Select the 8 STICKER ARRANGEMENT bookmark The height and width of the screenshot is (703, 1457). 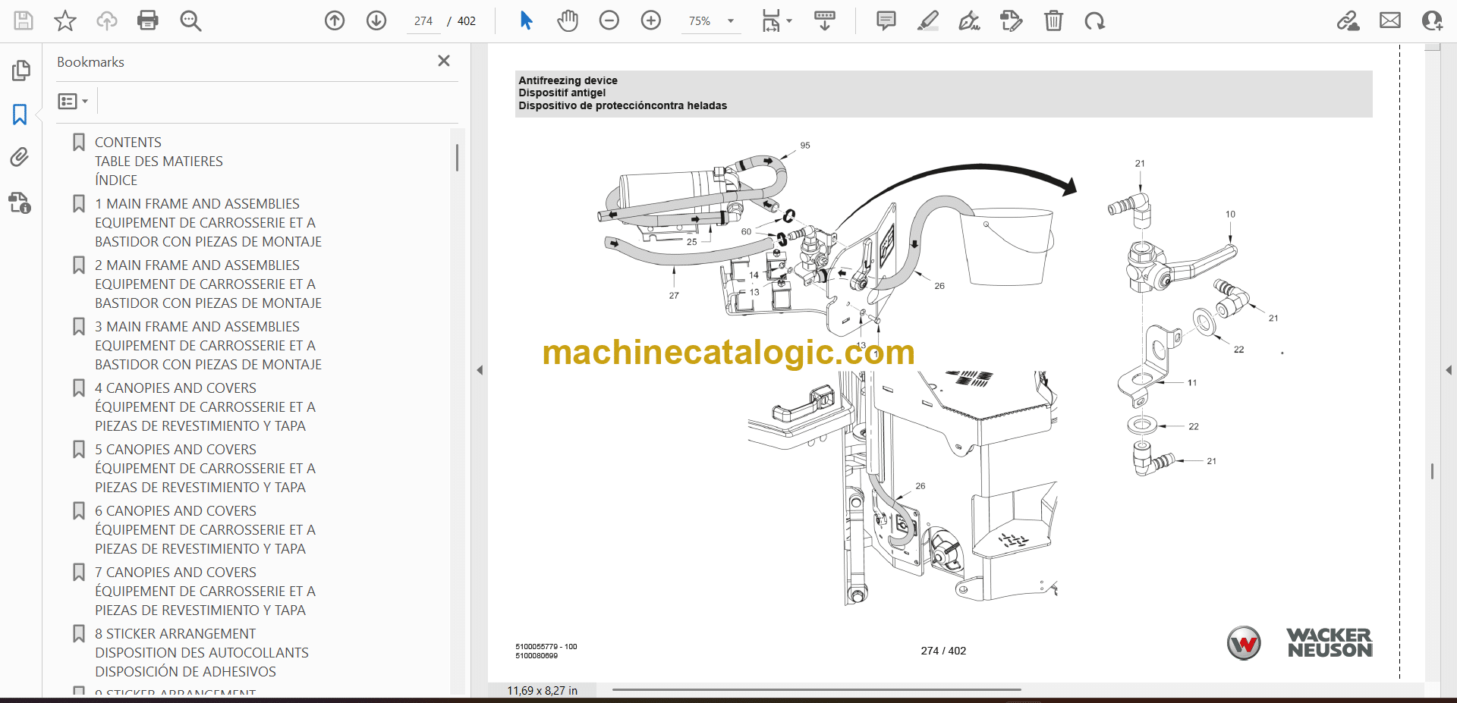point(175,634)
